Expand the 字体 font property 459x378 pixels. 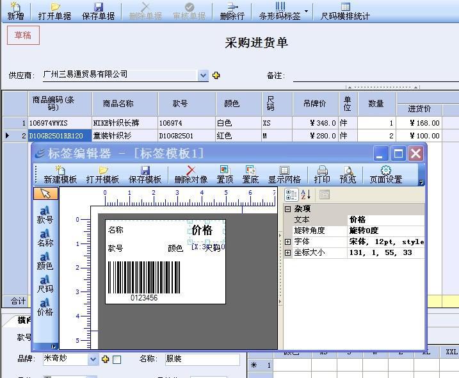coord(288,242)
